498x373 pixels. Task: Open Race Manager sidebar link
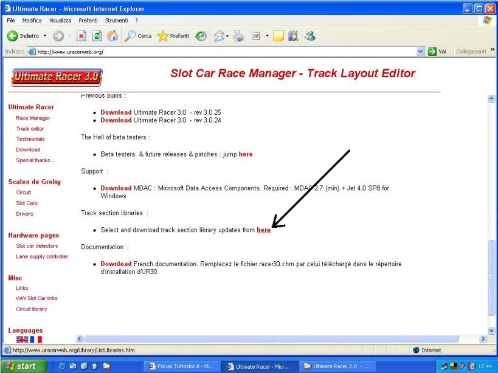(x=33, y=118)
